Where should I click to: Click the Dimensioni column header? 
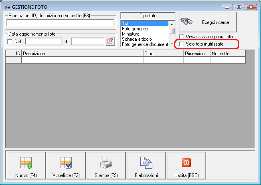click(x=197, y=54)
